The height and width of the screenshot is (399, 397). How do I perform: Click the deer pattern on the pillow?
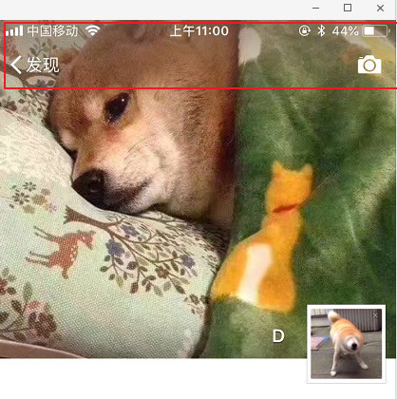pyautogui.click(x=62, y=249)
